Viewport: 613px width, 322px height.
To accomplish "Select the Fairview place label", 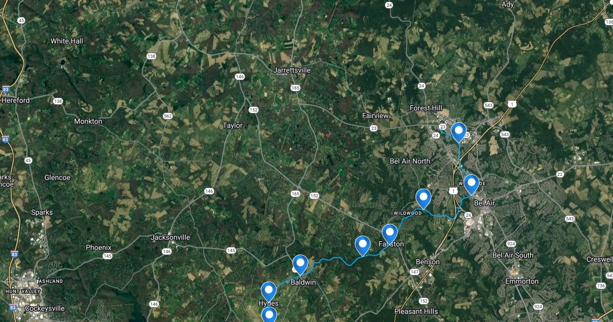I will coord(375,116).
